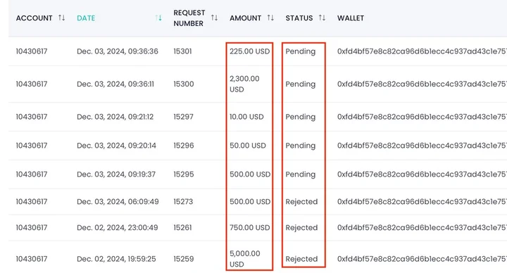Click AMOUNT header label

click(245, 18)
